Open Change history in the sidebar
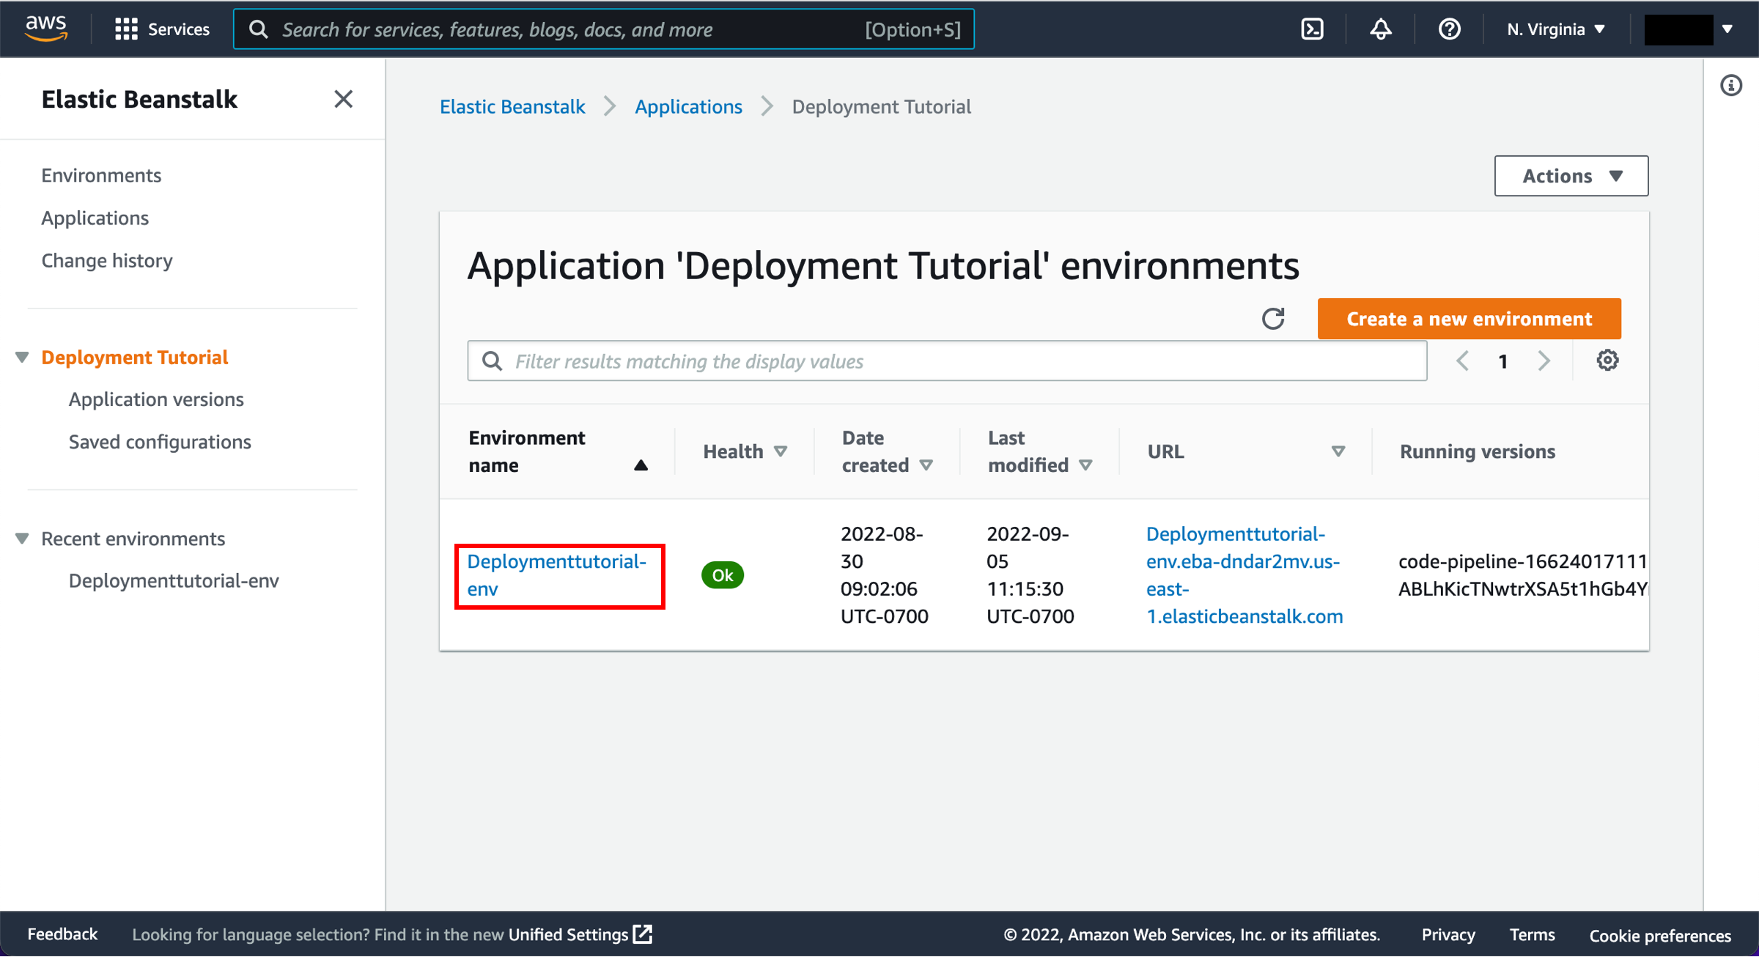 pyautogui.click(x=107, y=260)
